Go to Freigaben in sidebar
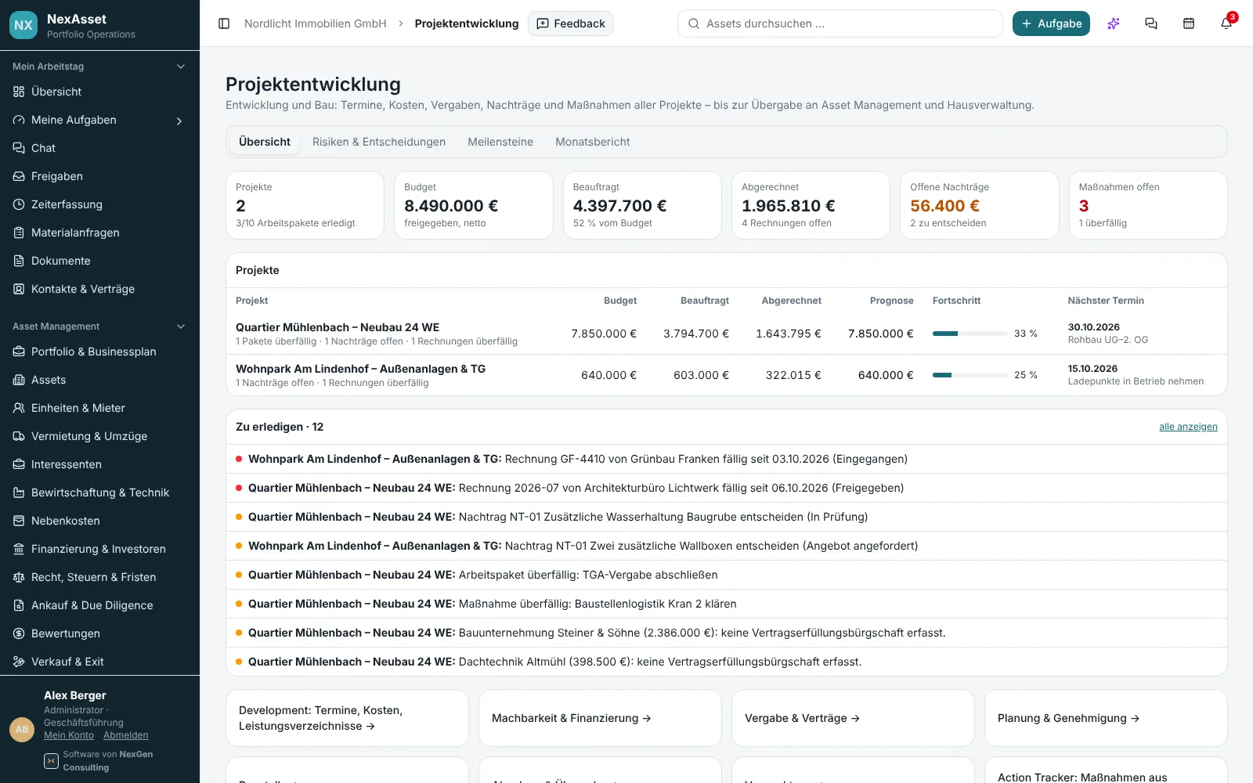 click(99, 176)
